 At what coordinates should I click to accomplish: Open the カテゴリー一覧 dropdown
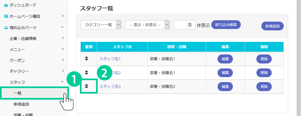coord(101,25)
